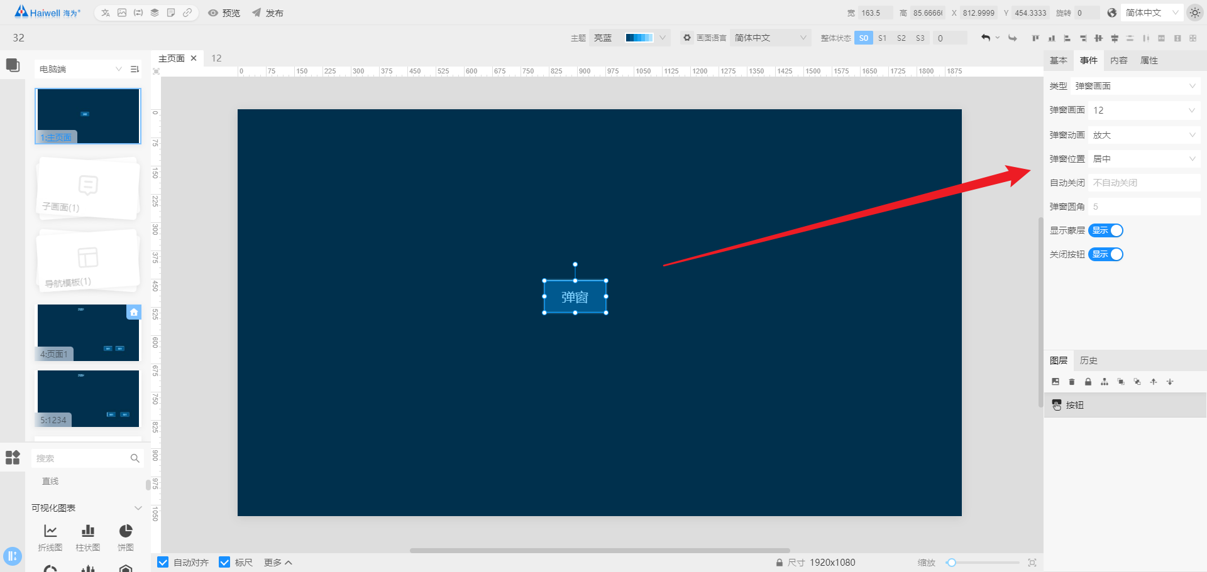Select state S3
The width and height of the screenshot is (1207, 572).
(920, 38)
